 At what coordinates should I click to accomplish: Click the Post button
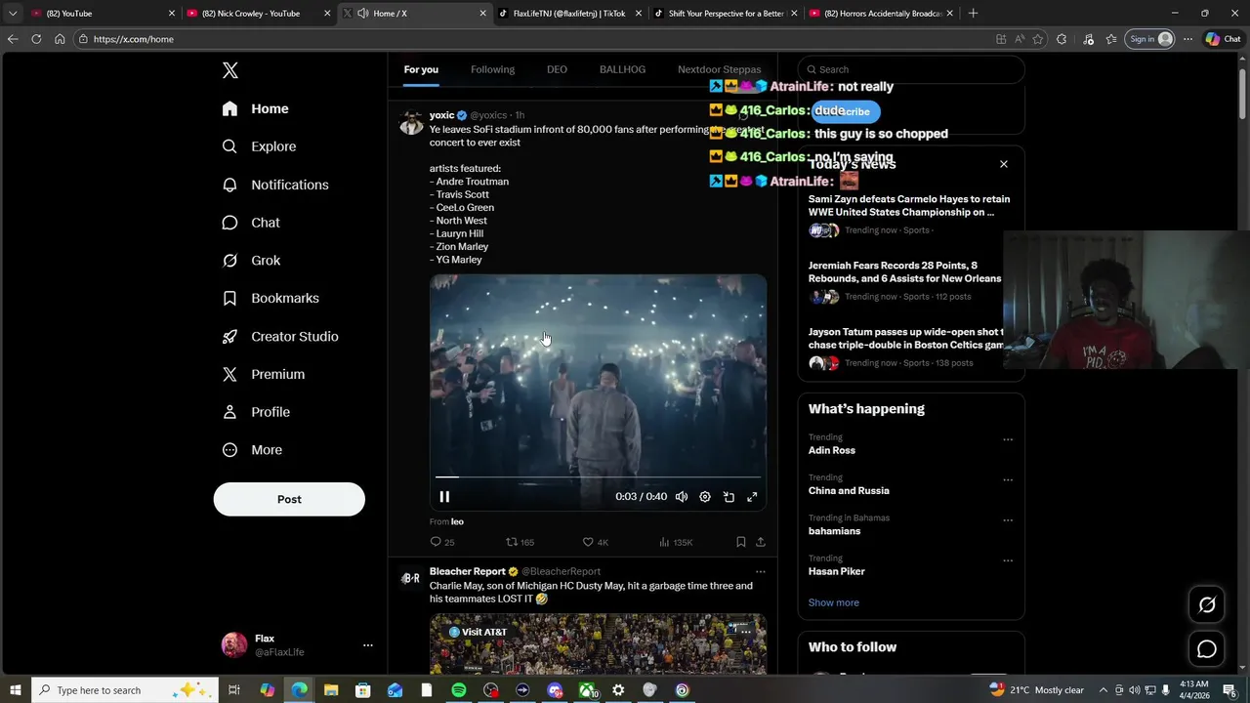coord(289,499)
